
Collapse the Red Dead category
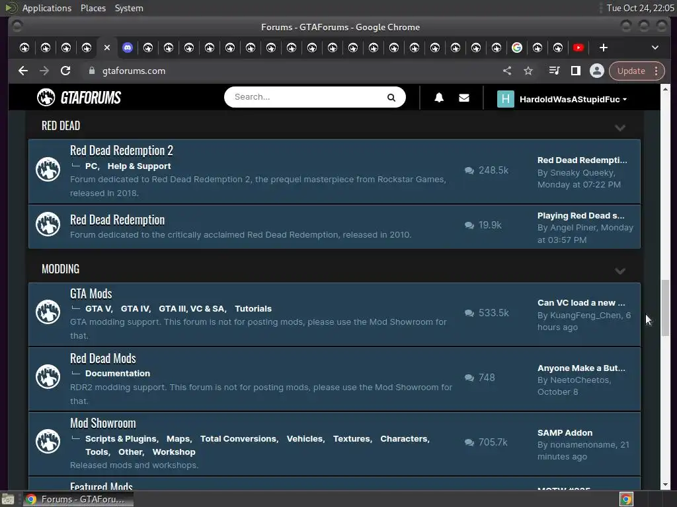(620, 127)
